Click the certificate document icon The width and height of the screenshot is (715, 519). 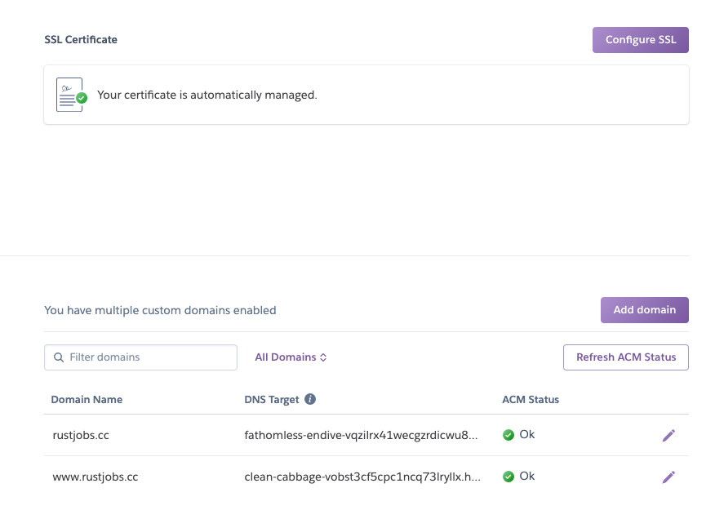[69, 93]
